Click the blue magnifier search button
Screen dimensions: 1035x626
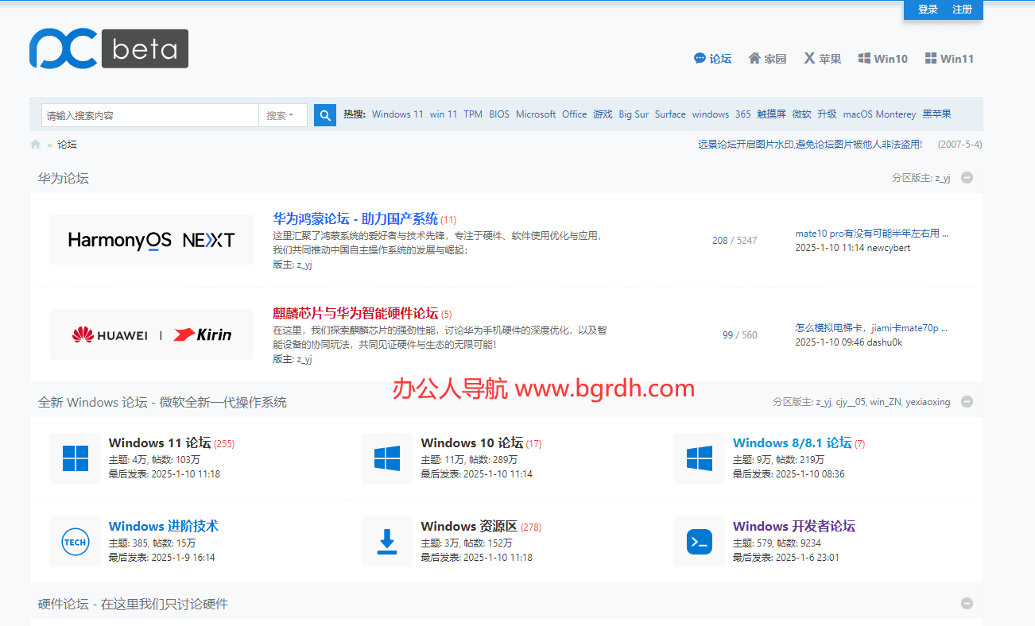coord(324,115)
